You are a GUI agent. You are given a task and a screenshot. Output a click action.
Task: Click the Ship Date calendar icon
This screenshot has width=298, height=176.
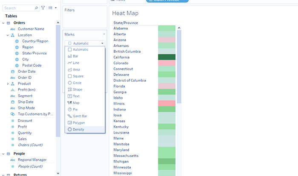pyautogui.click(x=12, y=102)
